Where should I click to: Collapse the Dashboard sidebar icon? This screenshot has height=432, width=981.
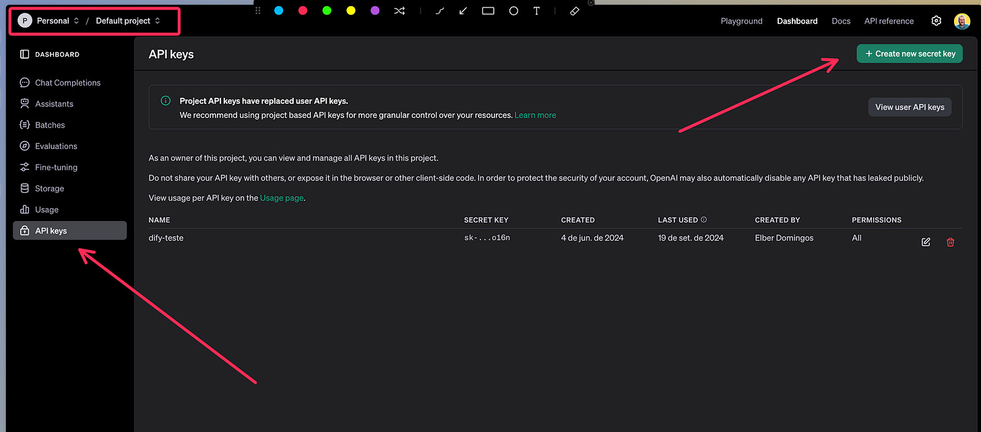tap(25, 54)
